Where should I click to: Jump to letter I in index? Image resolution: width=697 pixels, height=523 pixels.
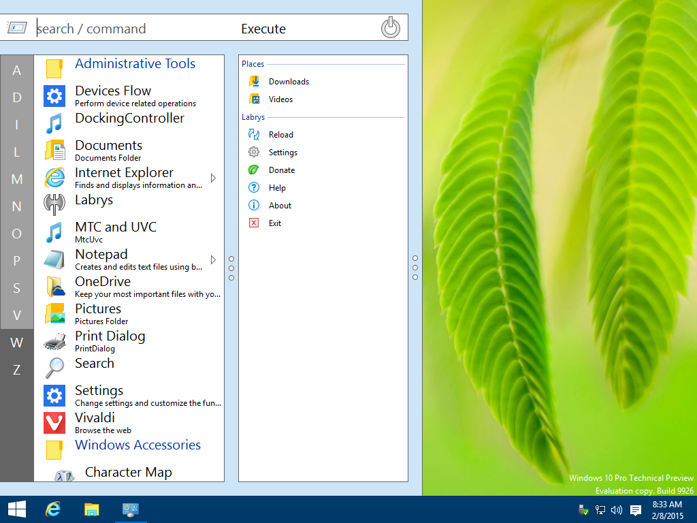click(17, 125)
